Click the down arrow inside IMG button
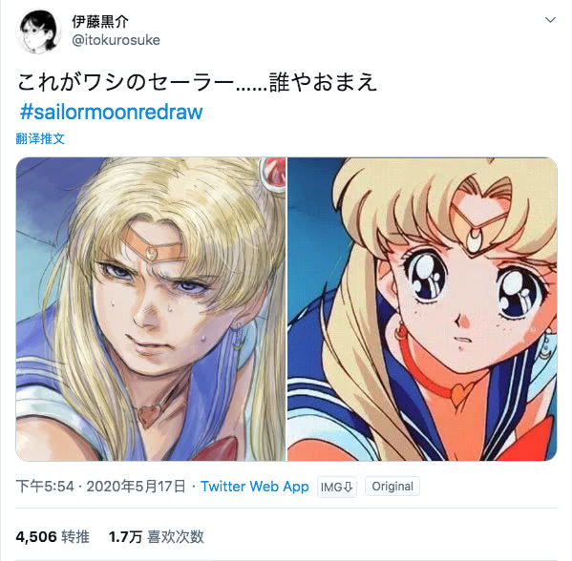This screenshot has height=561, width=572. [x=348, y=487]
